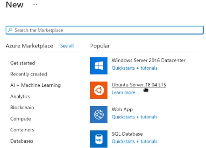Click the search magnifier icon
The width and height of the screenshot is (206, 148).
10,30
